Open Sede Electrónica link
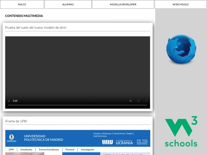 (x=100, y=136)
